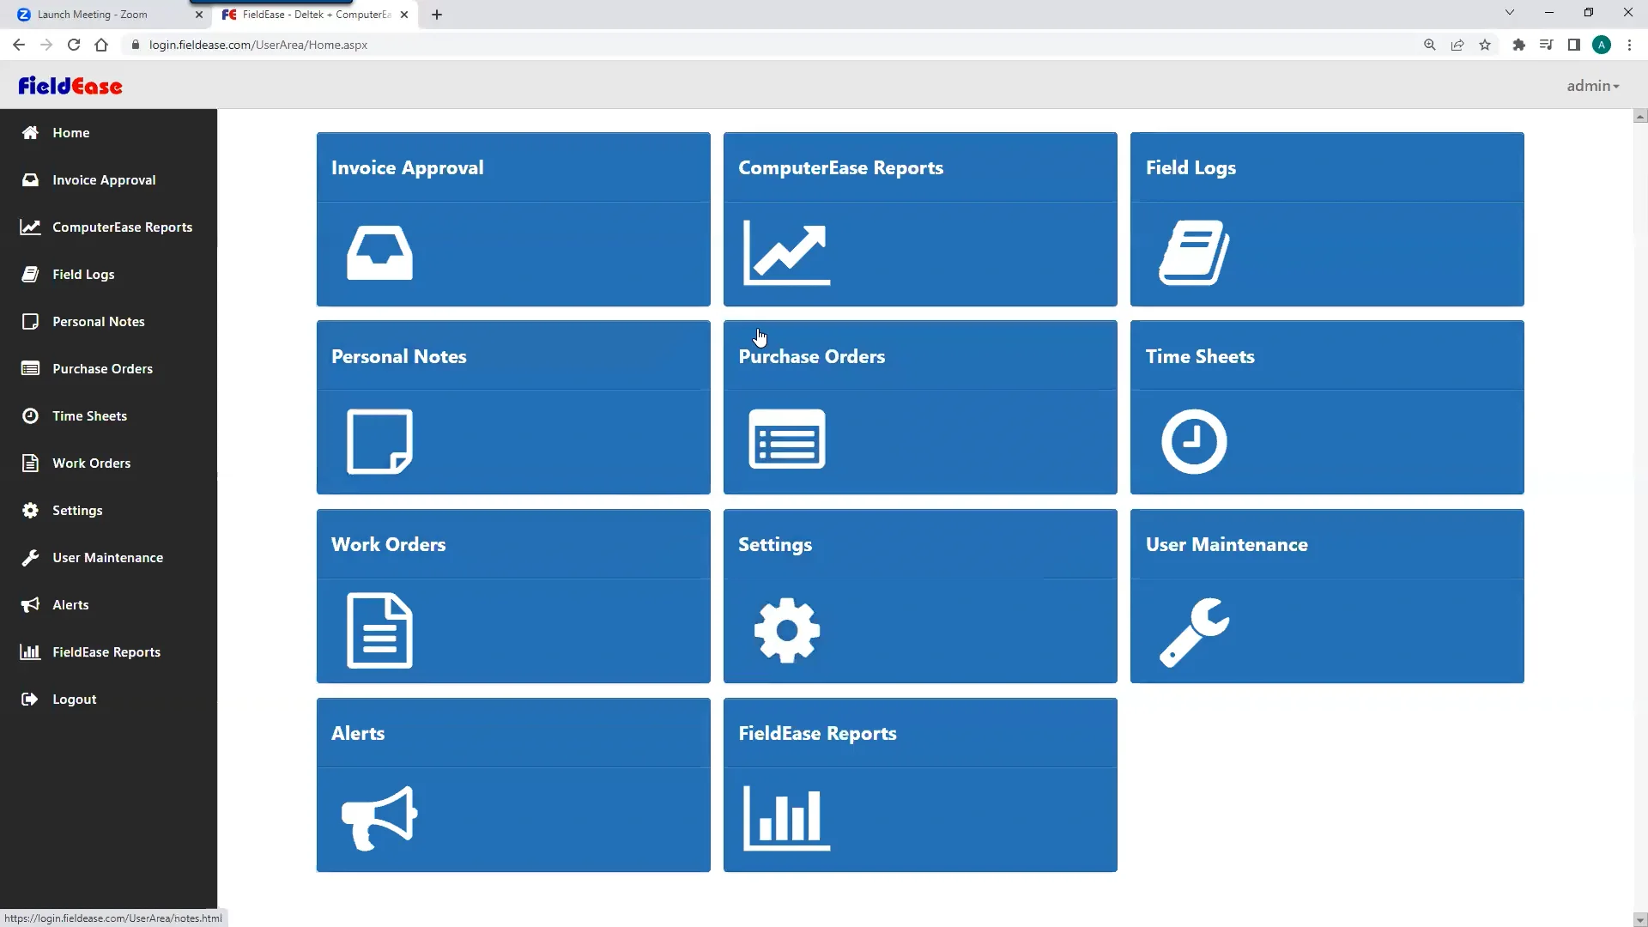Open Personal Notes via the note icon tile
This screenshot has height=927, width=1648.
[379, 441]
